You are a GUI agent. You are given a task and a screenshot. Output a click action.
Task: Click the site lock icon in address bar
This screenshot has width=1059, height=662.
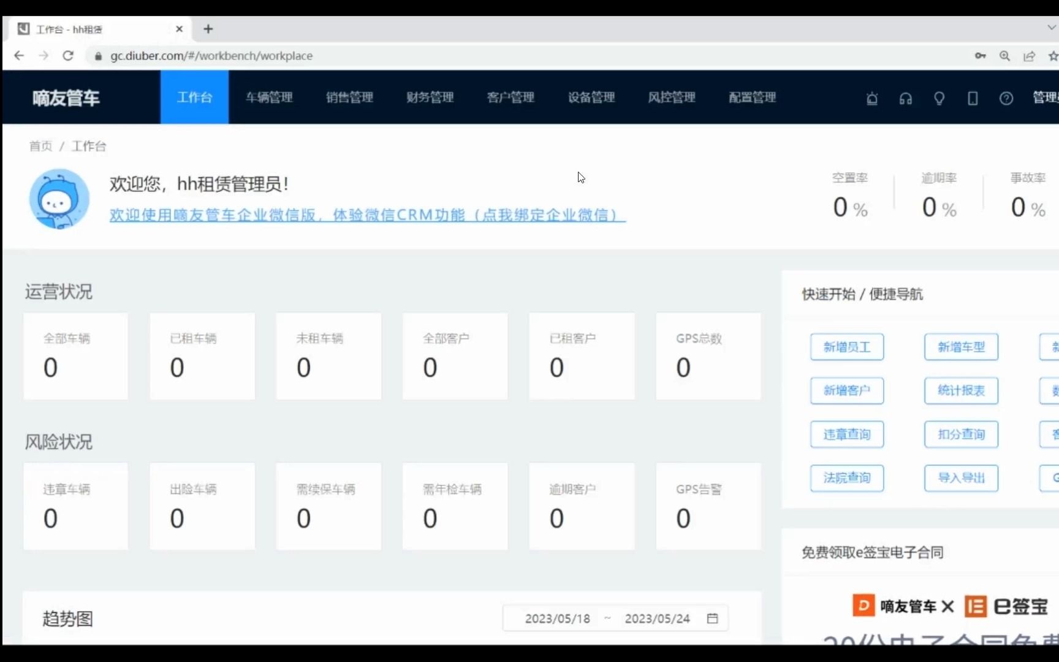click(97, 56)
